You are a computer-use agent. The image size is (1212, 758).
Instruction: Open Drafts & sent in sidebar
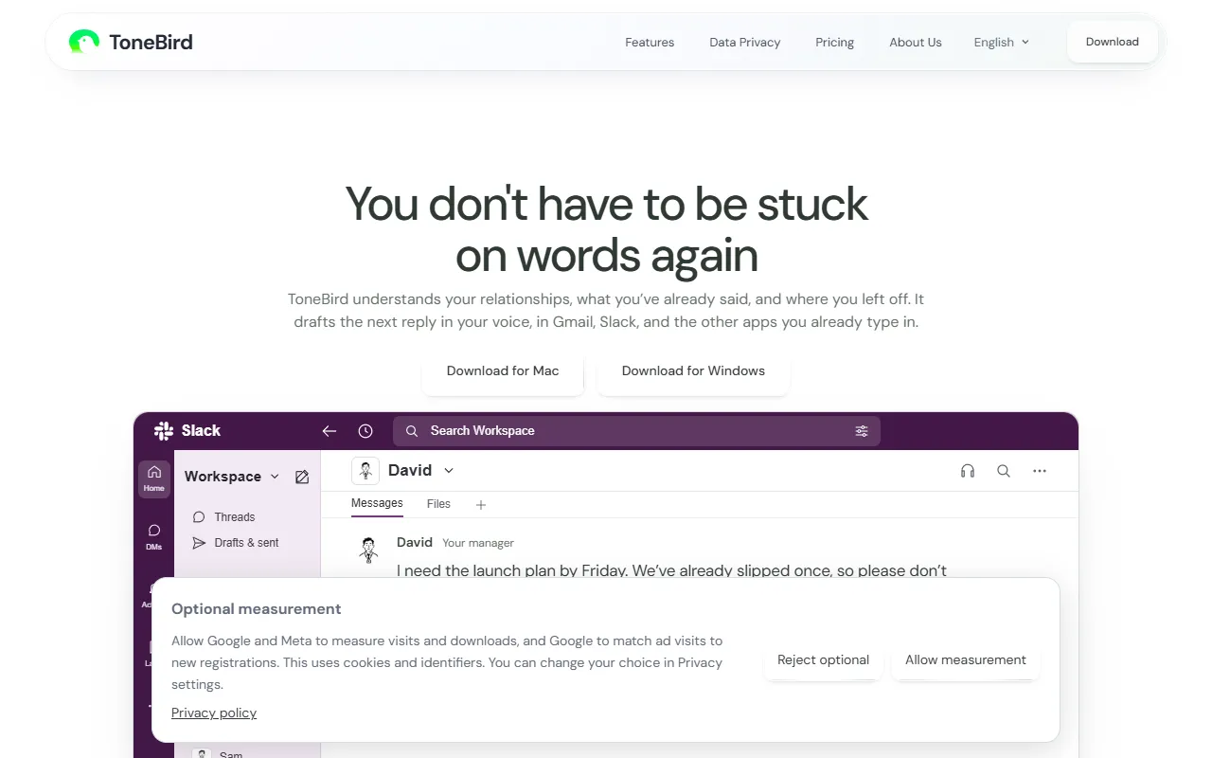point(246,543)
